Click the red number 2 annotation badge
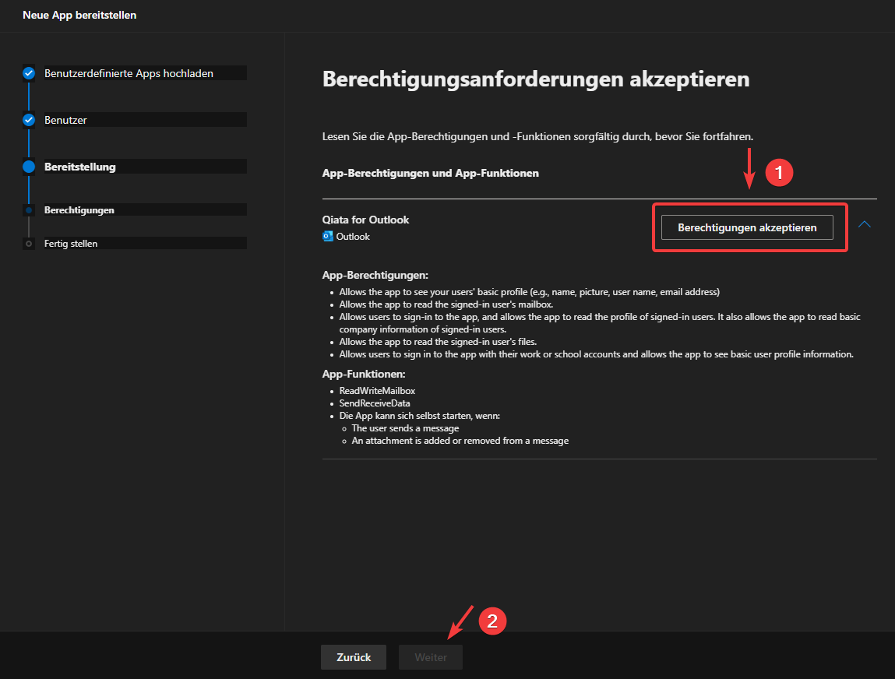 click(x=492, y=621)
